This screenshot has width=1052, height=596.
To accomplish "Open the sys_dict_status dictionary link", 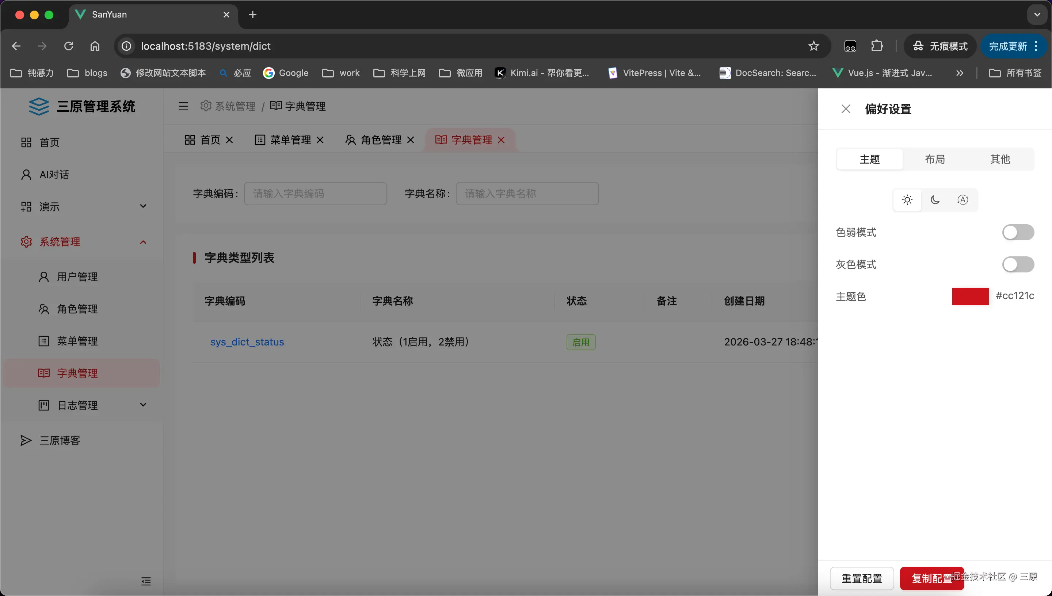I will coord(247,342).
